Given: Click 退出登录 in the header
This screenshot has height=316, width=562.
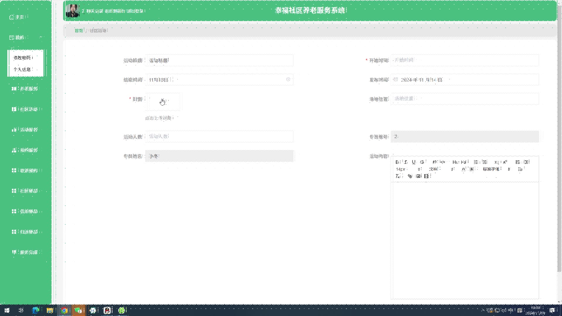Looking at the screenshot, I should [135, 11].
